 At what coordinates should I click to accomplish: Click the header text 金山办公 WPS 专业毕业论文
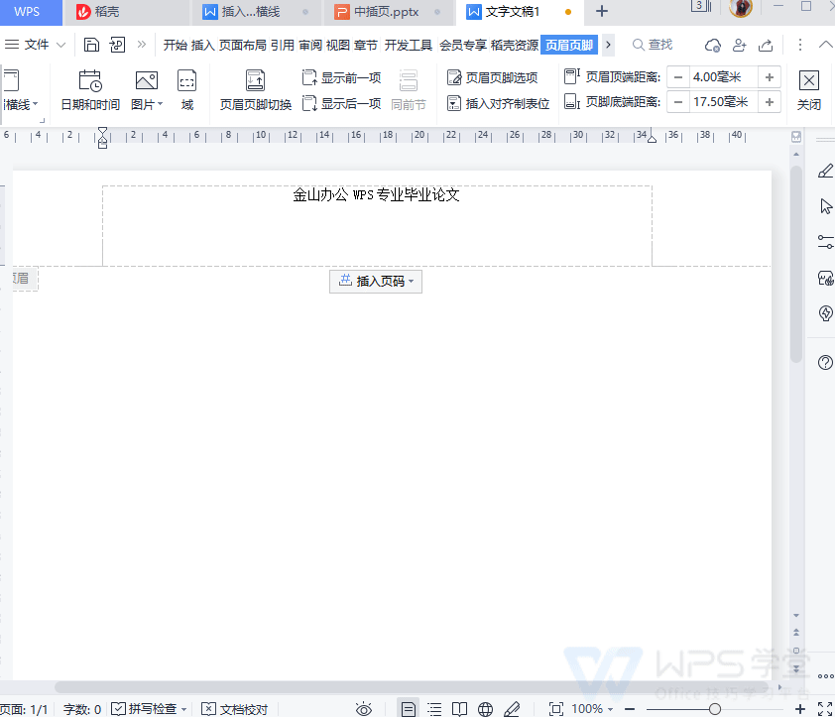[x=376, y=195]
